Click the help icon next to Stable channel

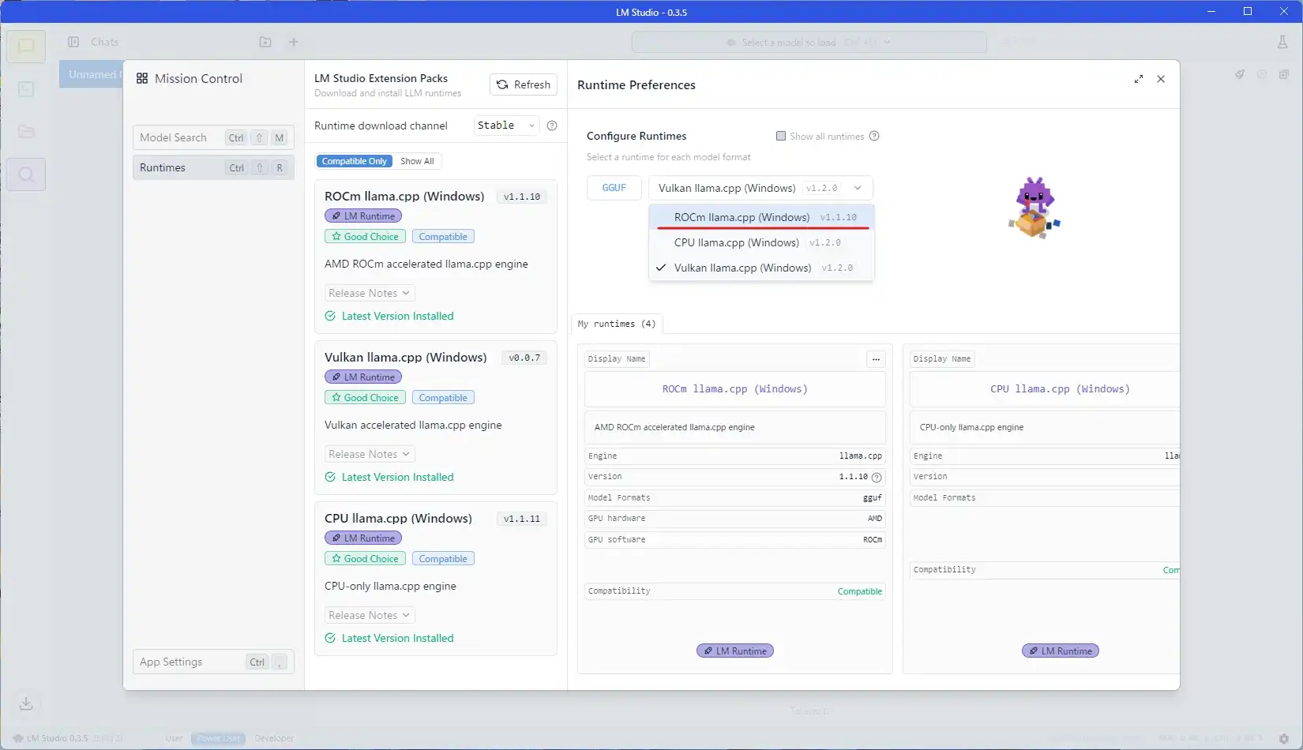tap(552, 126)
